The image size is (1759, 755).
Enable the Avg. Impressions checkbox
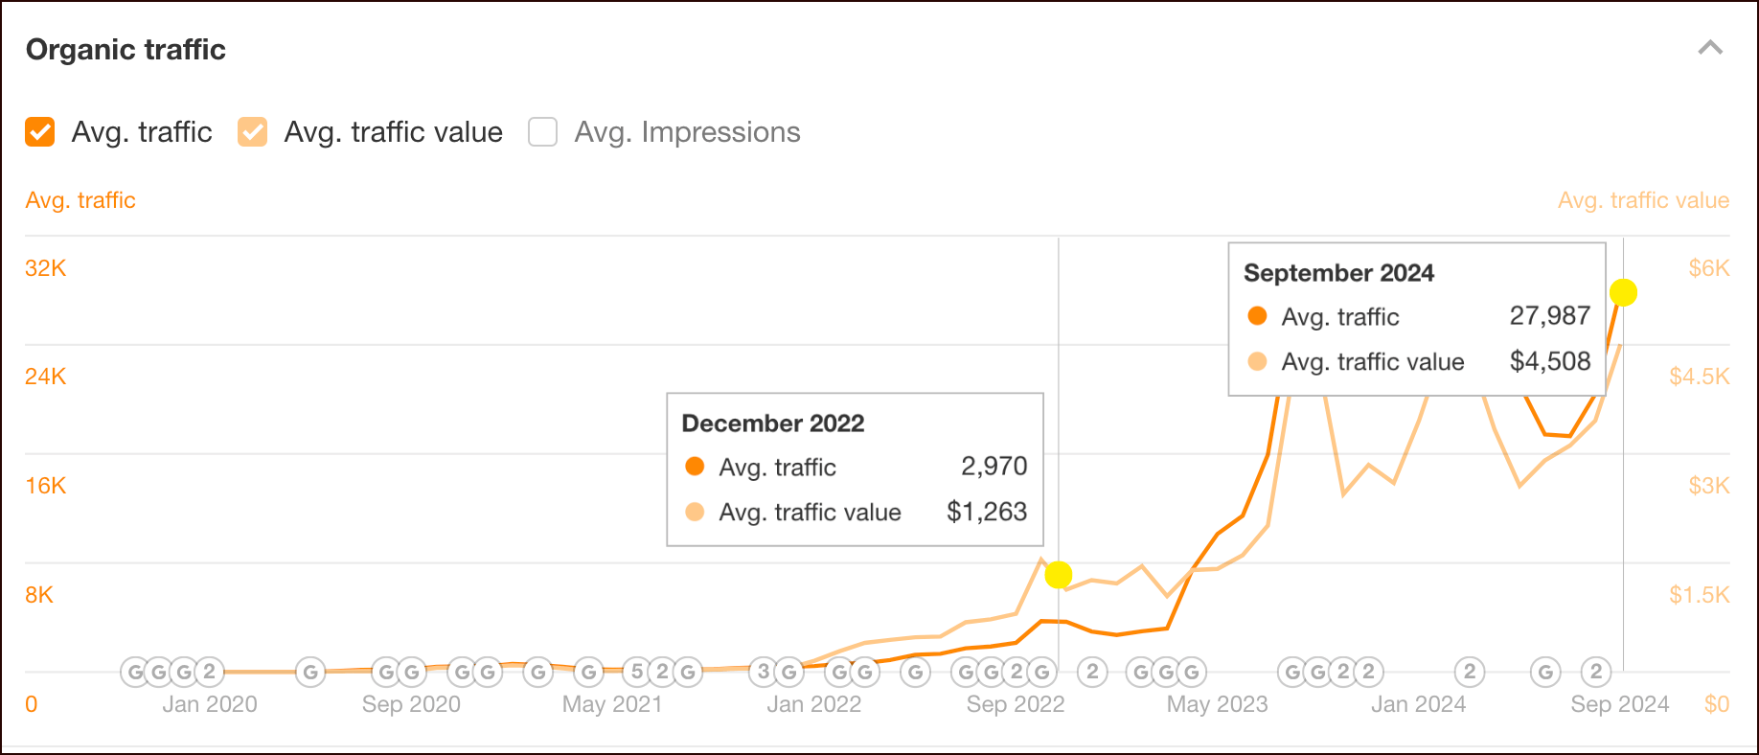tap(542, 131)
